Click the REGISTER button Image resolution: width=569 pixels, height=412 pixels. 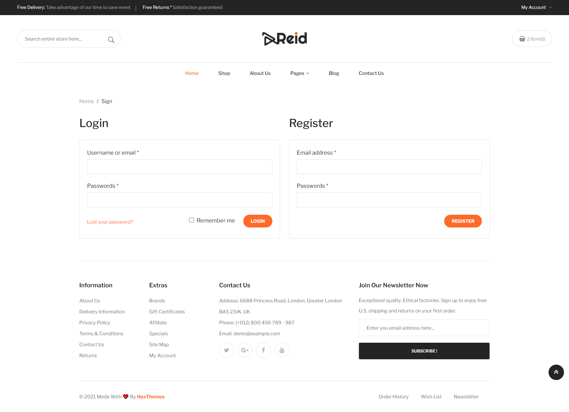click(x=463, y=221)
